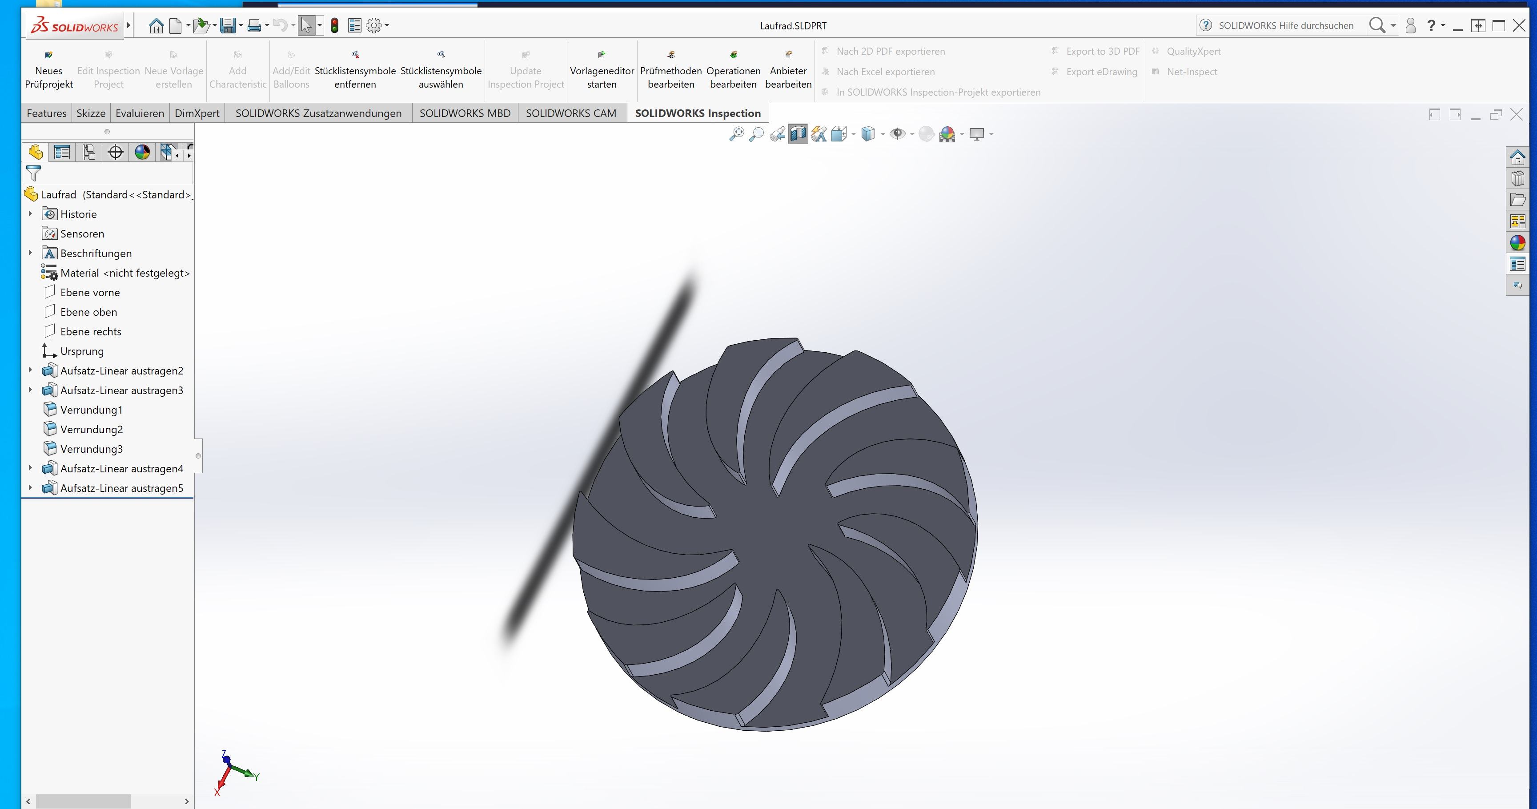Open Hide/Show Items eye icon

pos(897,134)
